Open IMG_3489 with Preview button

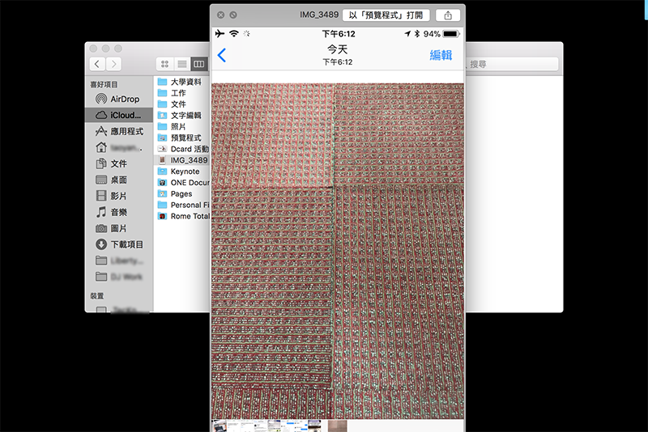[x=386, y=15]
